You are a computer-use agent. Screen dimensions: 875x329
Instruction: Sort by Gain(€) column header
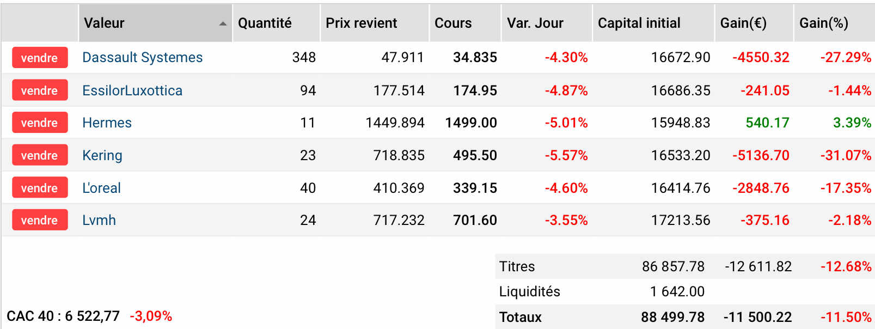coord(754,23)
